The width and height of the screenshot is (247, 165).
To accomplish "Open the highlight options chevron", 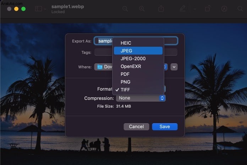I will (x=195, y=9).
